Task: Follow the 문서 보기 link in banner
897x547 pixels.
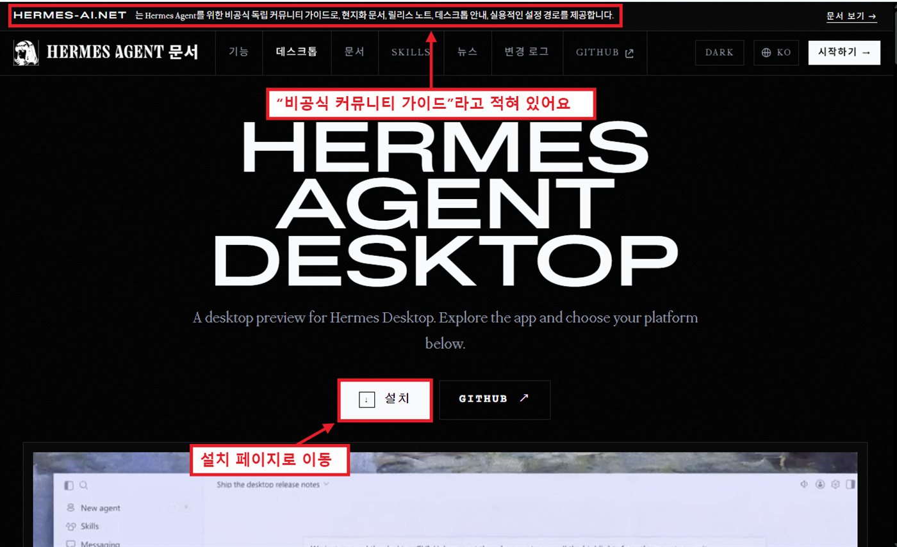Action: pyautogui.click(x=852, y=16)
